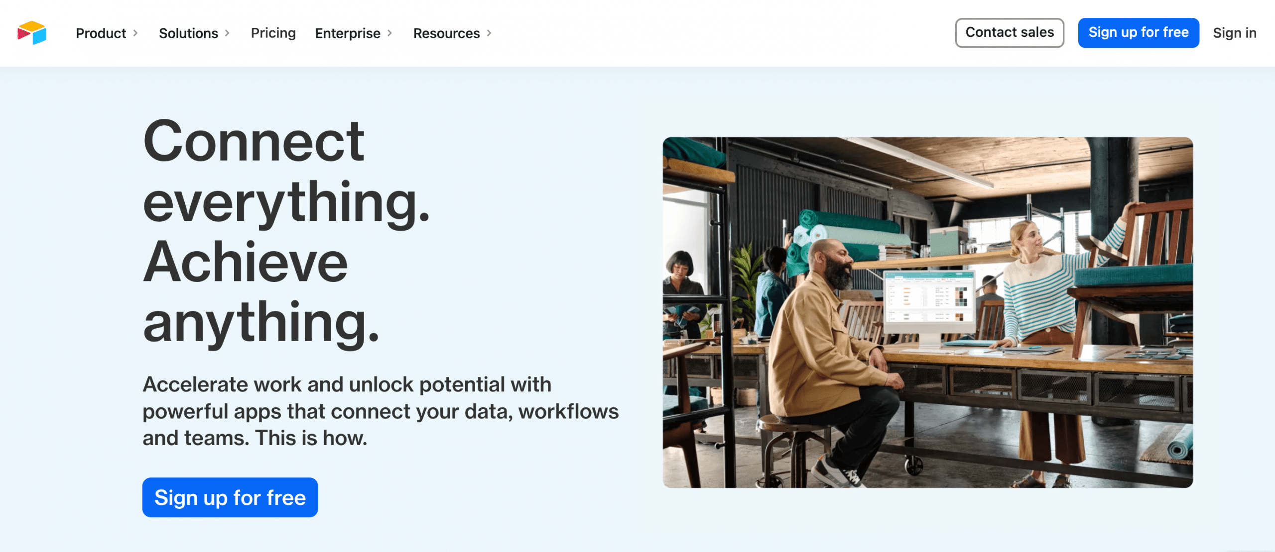Click the Contact sales button

point(1010,32)
